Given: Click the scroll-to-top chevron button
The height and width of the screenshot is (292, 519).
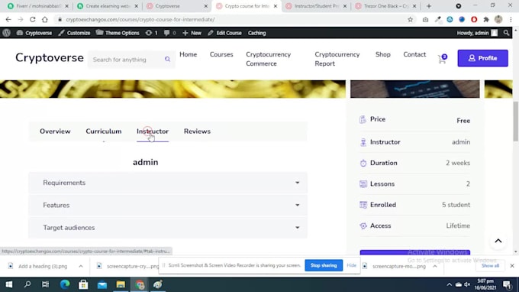Looking at the screenshot, I should [x=498, y=241].
